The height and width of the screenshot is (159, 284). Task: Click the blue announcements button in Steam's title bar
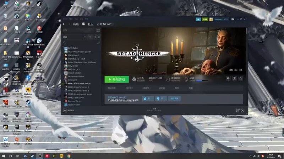click(x=198, y=19)
